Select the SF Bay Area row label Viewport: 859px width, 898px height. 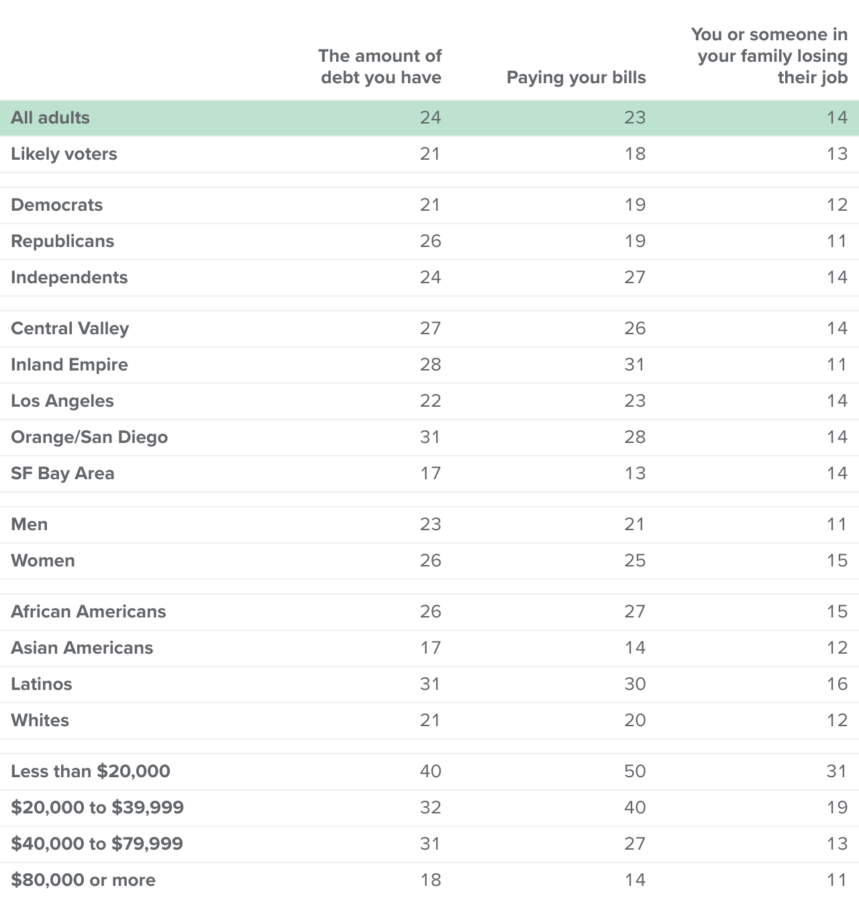62,473
